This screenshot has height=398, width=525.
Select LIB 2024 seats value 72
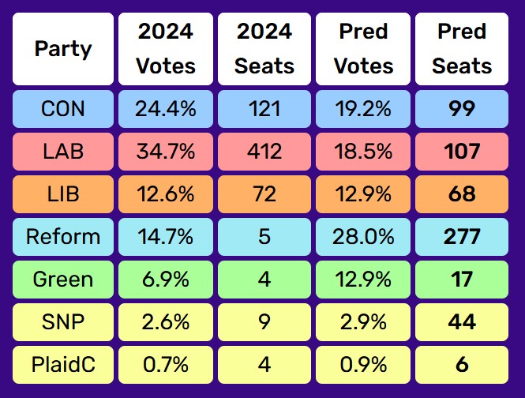pyautogui.click(x=264, y=194)
